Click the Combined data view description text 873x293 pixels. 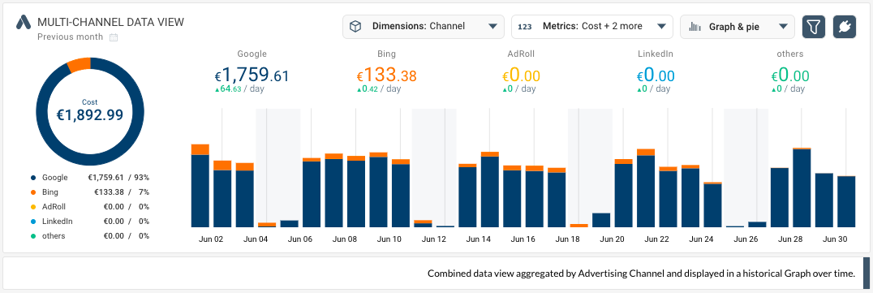641,274
